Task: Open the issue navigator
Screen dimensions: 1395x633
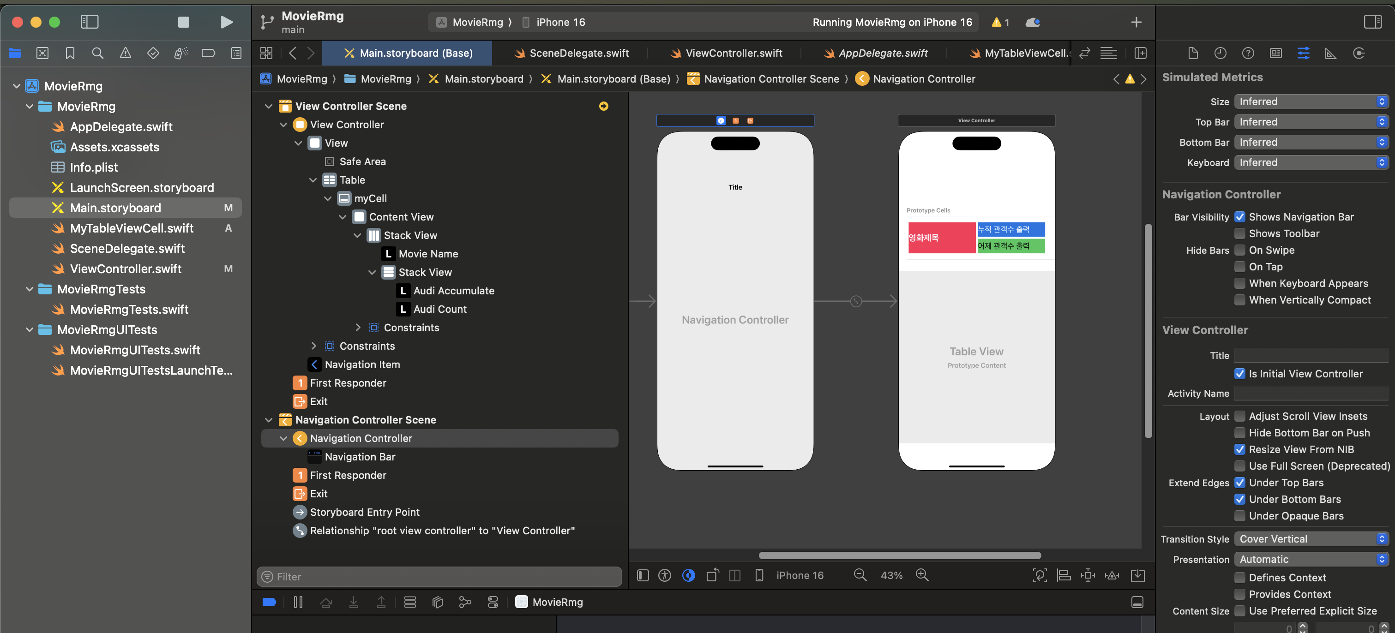Action: point(125,53)
